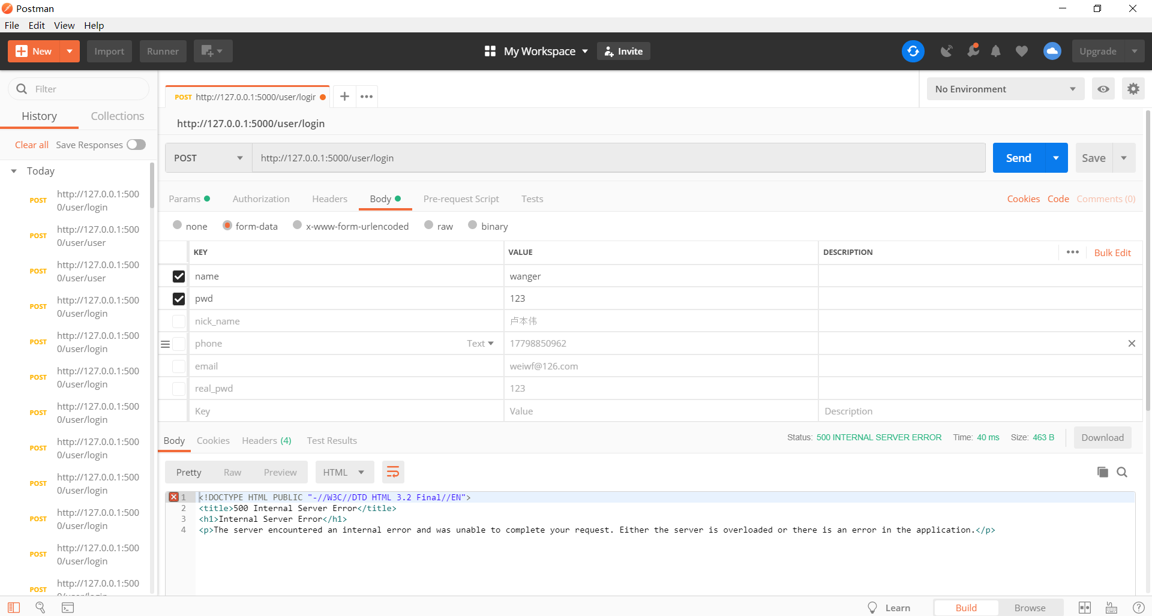Toggle the Save Responses switch
1152x616 pixels.
pyautogui.click(x=136, y=145)
